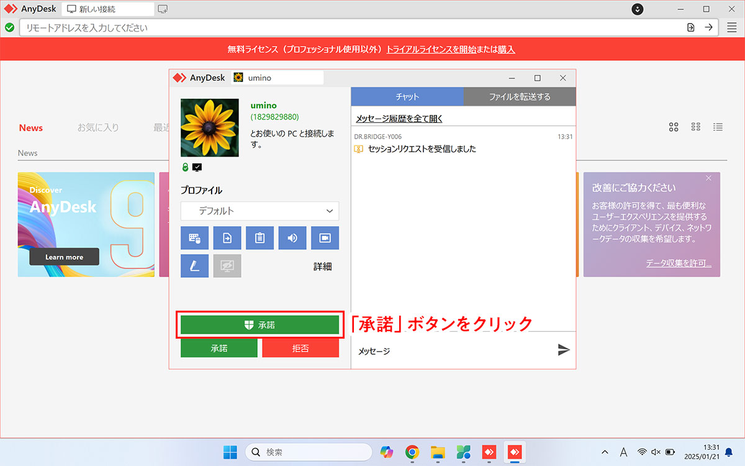Toggle sound transmission permission
Viewport: 745px width, 466px height.
(x=292, y=238)
